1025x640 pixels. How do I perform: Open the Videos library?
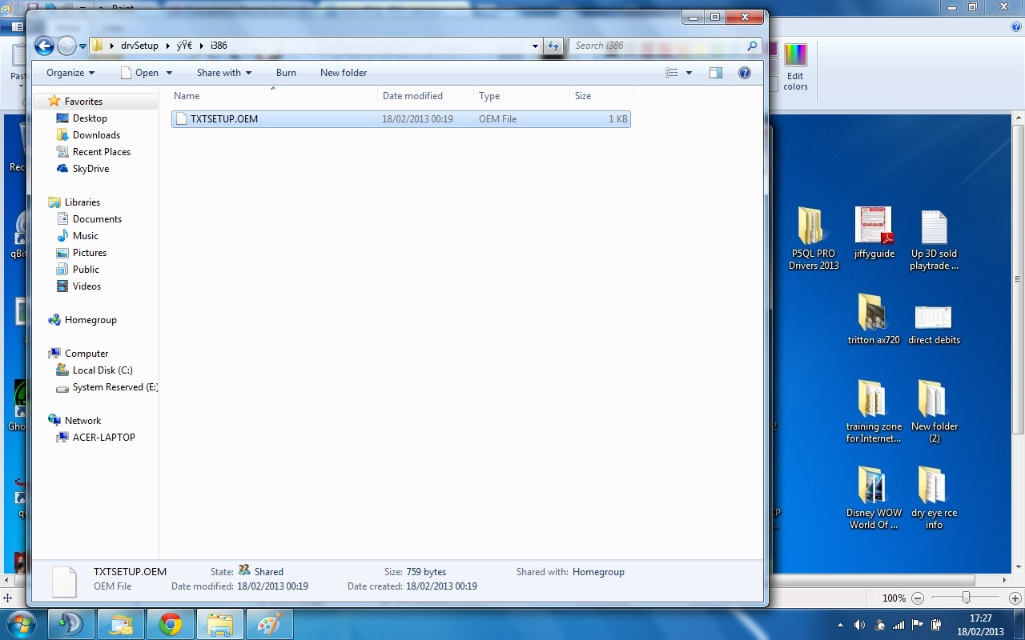click(x=86, y=286)
